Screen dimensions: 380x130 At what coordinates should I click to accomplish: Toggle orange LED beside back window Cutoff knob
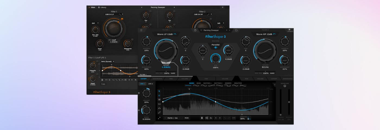122,19
